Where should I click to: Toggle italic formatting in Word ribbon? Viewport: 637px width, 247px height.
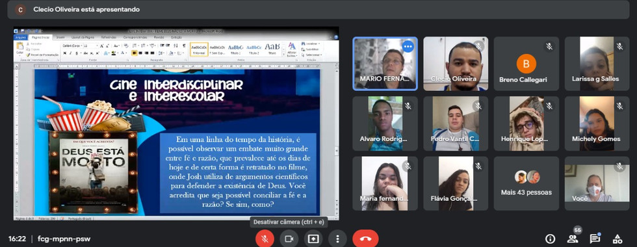(71, 53)
